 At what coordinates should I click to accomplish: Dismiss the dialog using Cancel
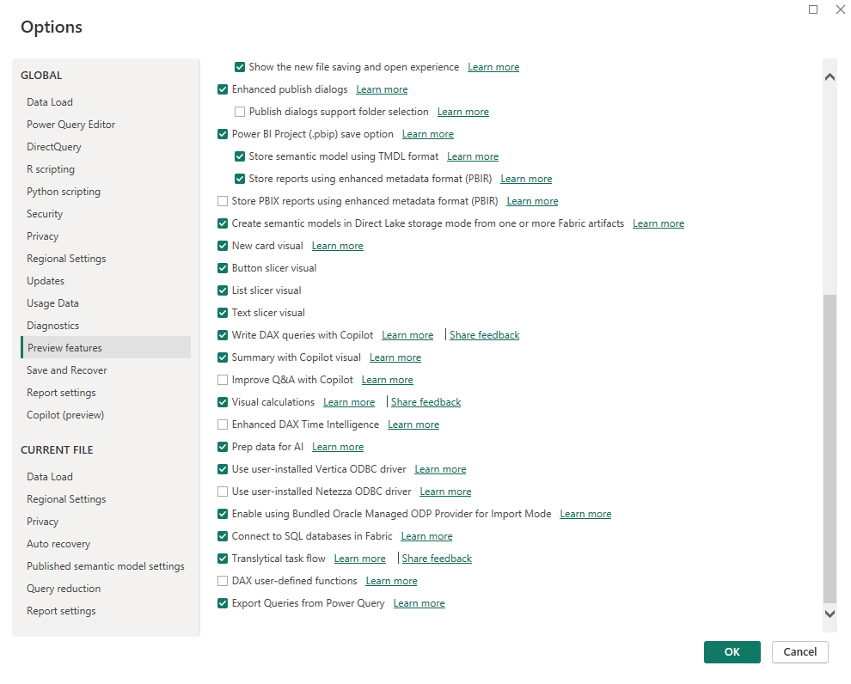pyautogui.click(x=799, y=652)
